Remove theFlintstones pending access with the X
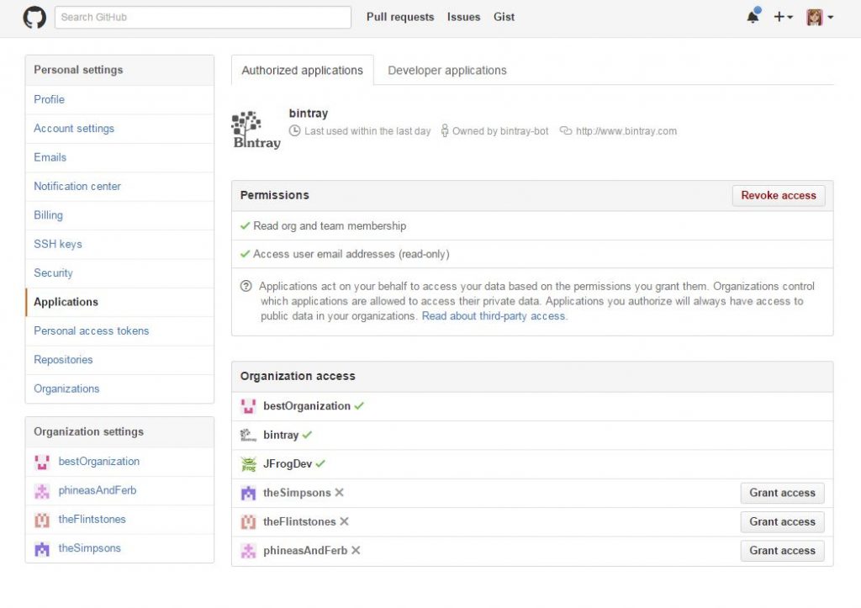The image size is (861, 608). click(344, 521)
